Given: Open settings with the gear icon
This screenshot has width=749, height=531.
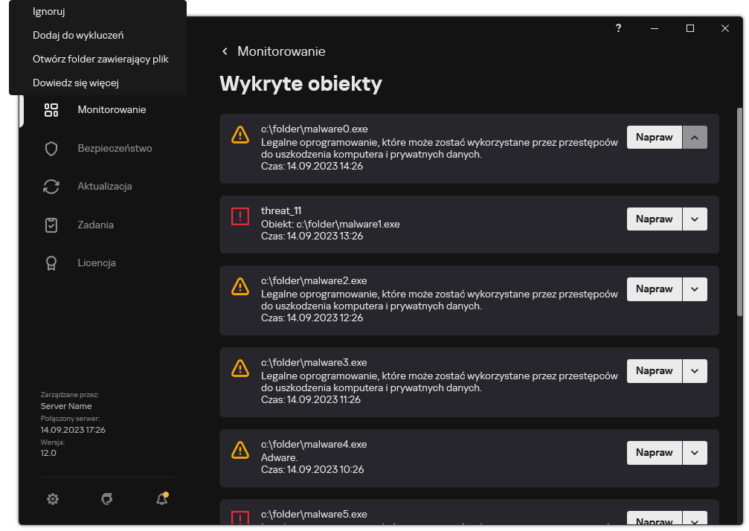Looking at the screenshot, I should (53, 499).
